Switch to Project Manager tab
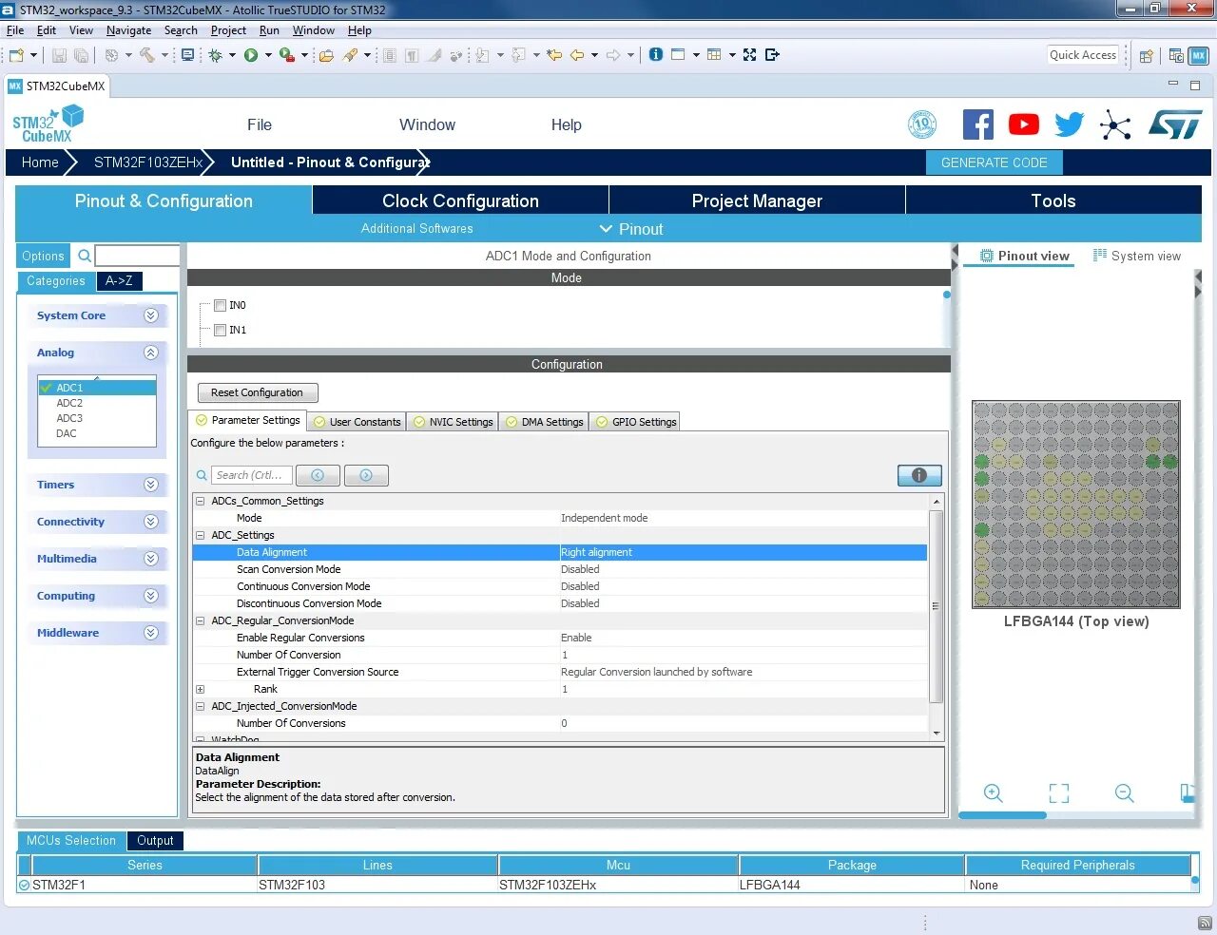Viewport: 1217px width, 935px height. [757, 200]
